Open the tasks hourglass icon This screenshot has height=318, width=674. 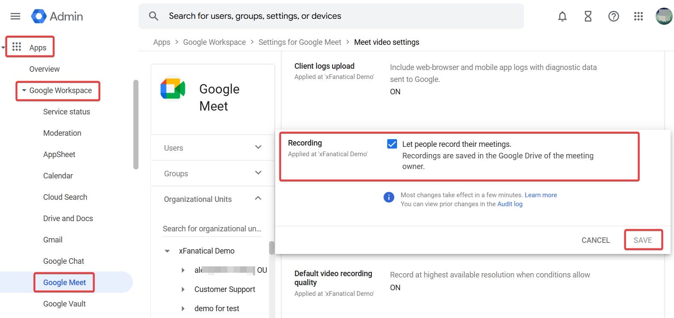tap(588, 16)
